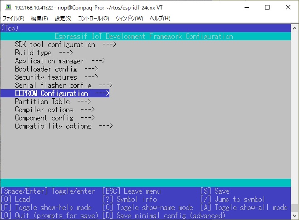Open the 編集(E) menu
Image resolution: width=299 pixels, height=220 pixels.
click(x=39, y=19)
